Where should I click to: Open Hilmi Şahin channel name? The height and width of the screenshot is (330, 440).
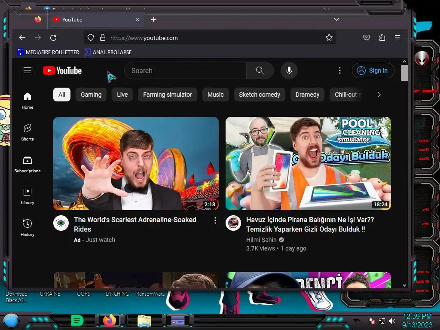(x=261, y=240)
